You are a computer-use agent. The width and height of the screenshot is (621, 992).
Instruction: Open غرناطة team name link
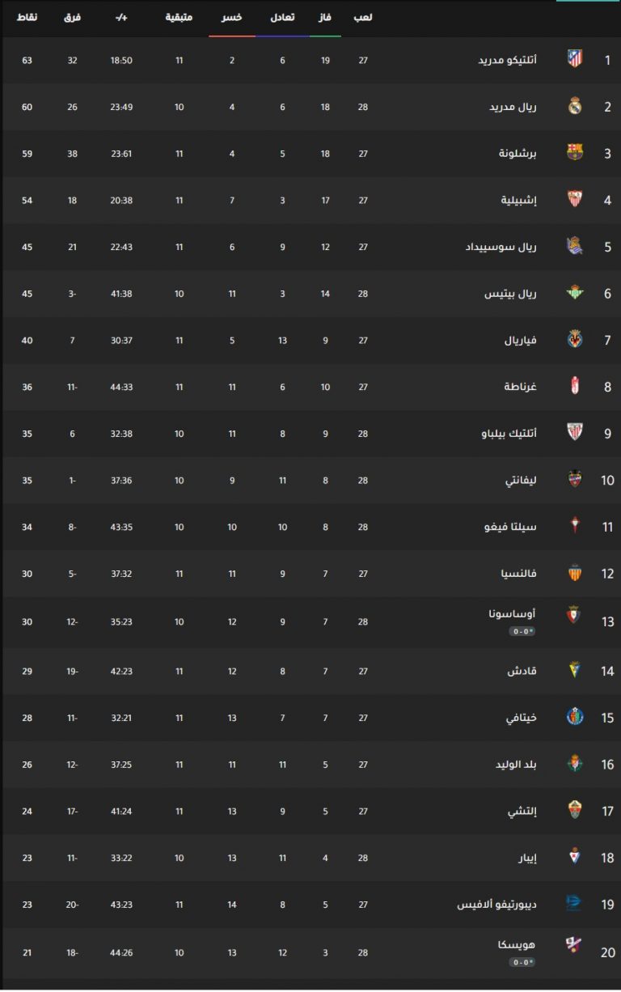coord(522,387)
